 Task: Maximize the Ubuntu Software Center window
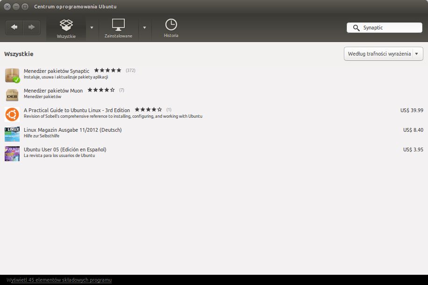[x=25, y=7]
